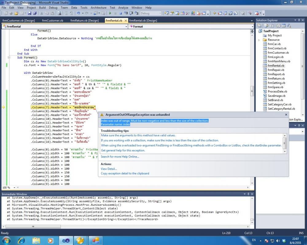Click the volume speaker tray icon
Screen dimensions: 307x245
tap(278, 241)
